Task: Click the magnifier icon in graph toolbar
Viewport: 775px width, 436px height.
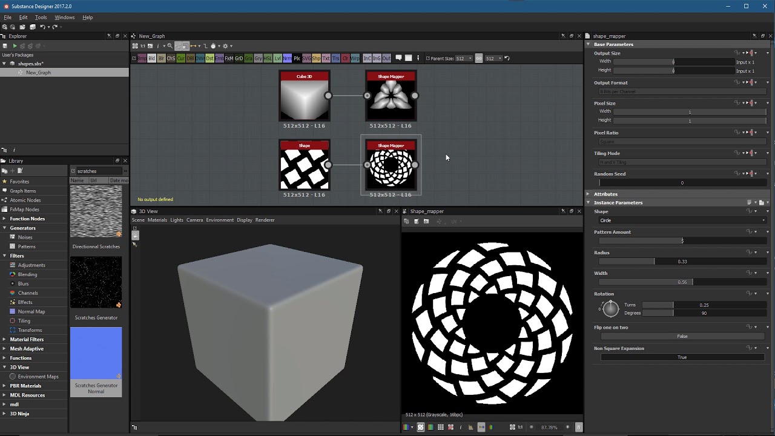Action: [x=170, y=46]
